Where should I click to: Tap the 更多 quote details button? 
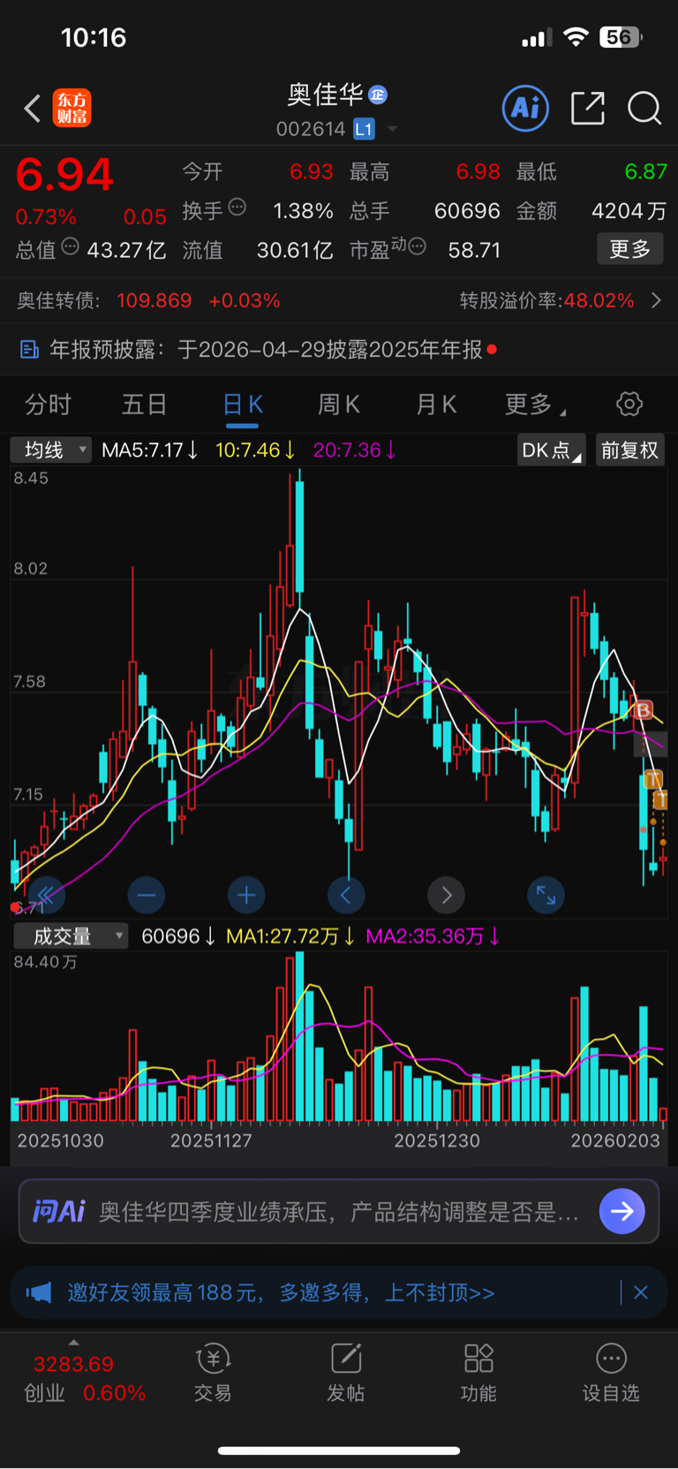coord(630,249)
